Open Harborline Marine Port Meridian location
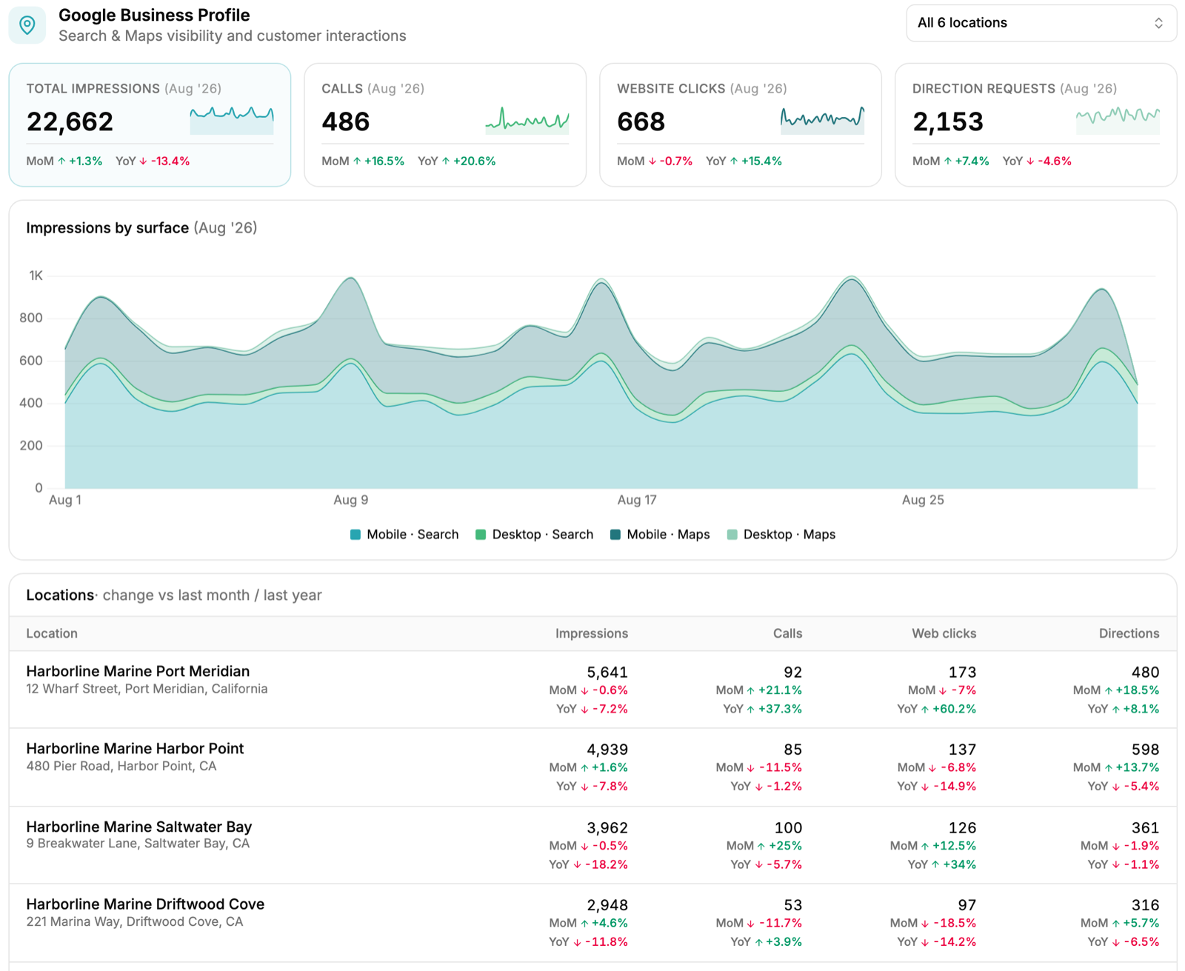Image resolution: width=1185 pixels, height=971 pixels. point(138,671)
